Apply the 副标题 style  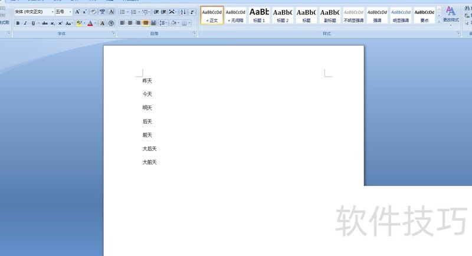coord(330,15)
